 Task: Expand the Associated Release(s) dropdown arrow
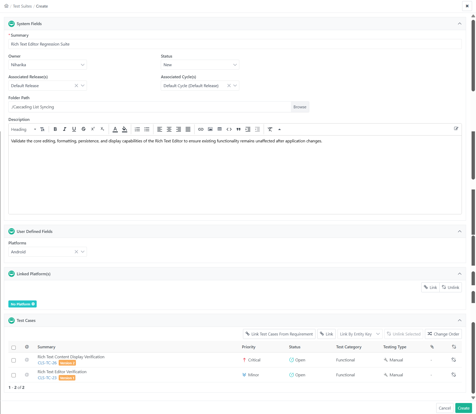coord(83,86)
